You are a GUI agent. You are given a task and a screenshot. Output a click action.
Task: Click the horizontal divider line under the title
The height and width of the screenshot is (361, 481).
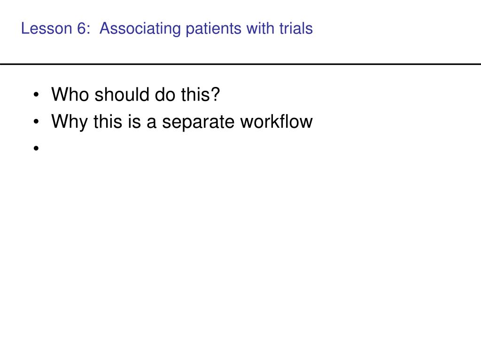(x=240, y=64)
